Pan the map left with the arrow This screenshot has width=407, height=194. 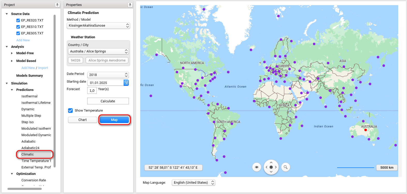[267, 167]
